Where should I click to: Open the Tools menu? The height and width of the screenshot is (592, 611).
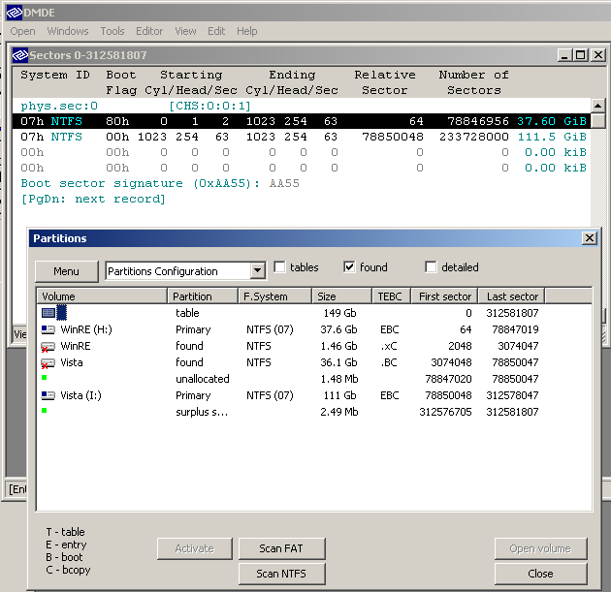(113, 31)
